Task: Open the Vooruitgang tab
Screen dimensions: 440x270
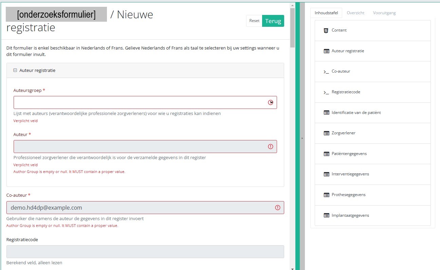Action: [384, 13]
